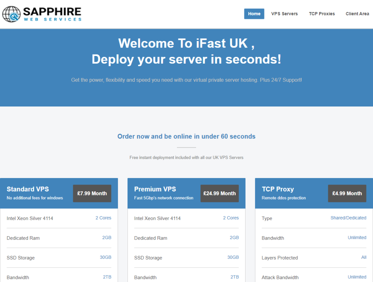Viewport: 373px width, 282px height.
Task: Click 'Type' label in TCP Proxy card
Action: point(267,218)
